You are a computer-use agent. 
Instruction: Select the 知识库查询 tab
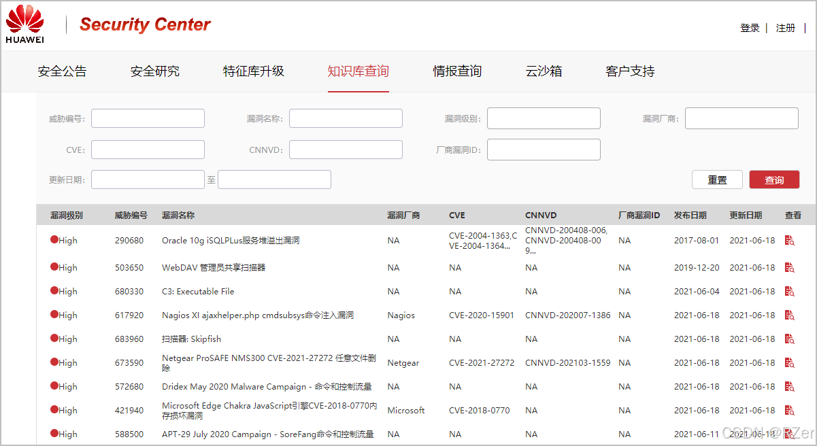(358, 71)
